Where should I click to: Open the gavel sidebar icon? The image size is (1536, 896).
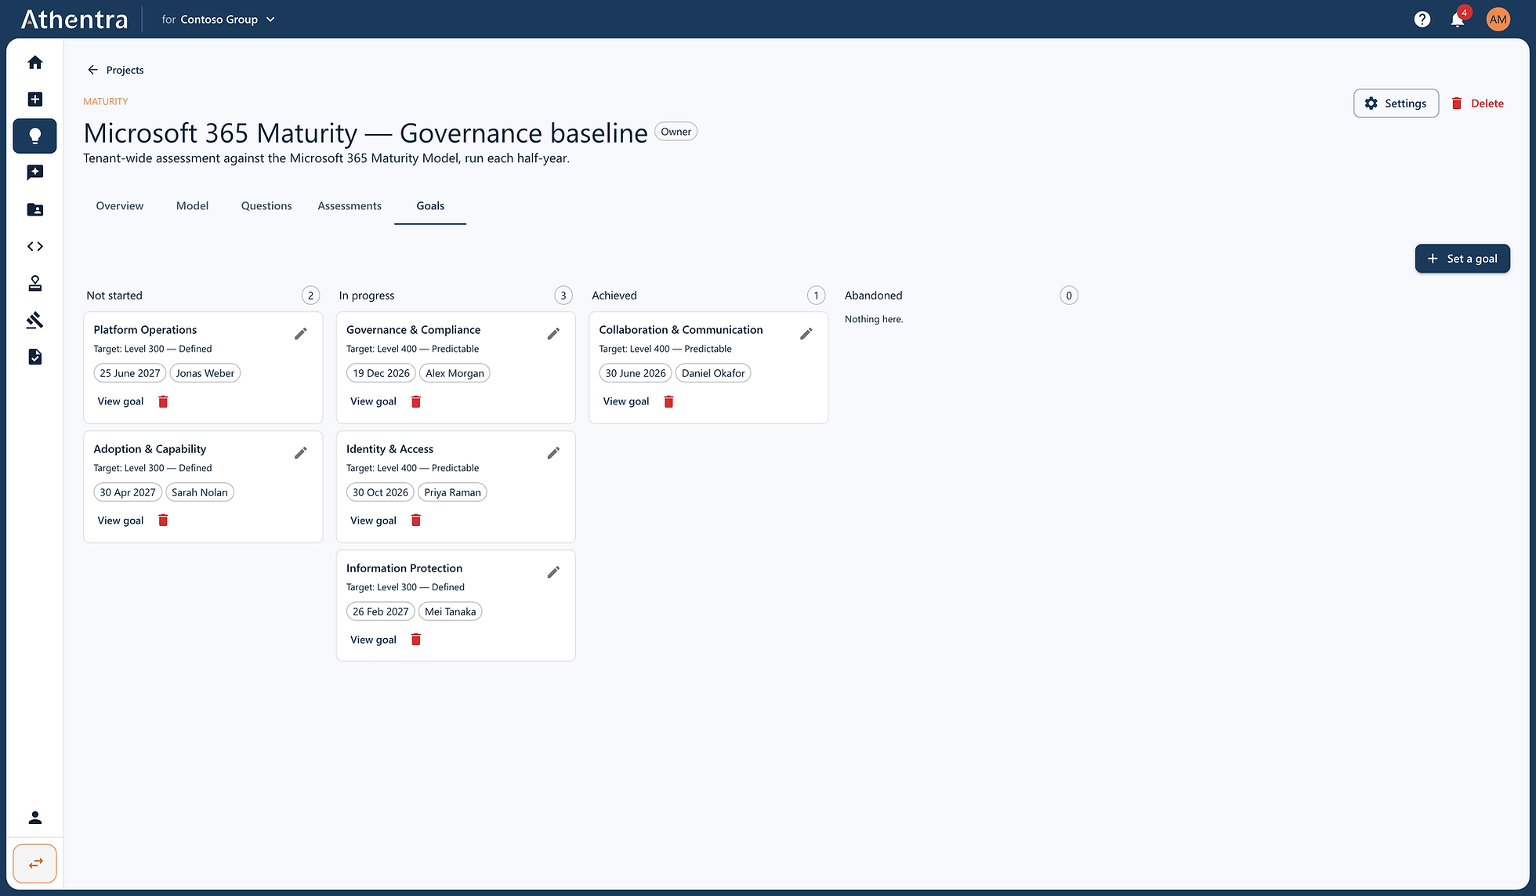pyautogui.click(x=34, y=320)
